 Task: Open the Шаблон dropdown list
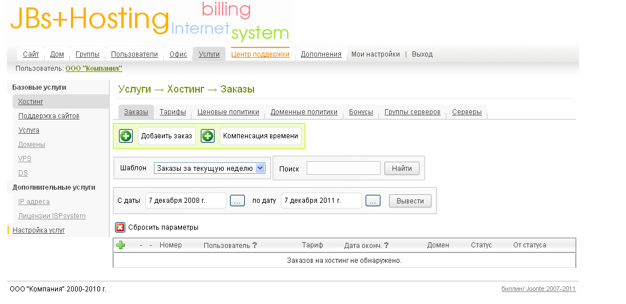(260, 168)
